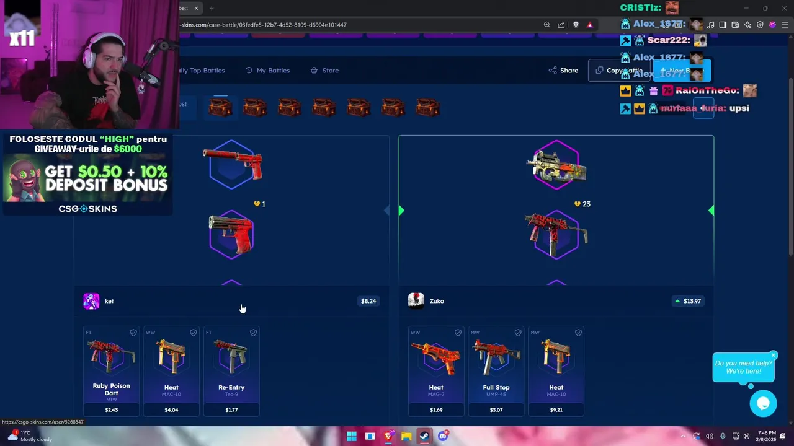Screen dimensions: 794x446
Task: Open player Zuko's avatar
Action: (x=416, y=301)
